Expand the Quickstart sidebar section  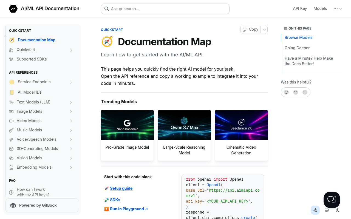(71, 50)
